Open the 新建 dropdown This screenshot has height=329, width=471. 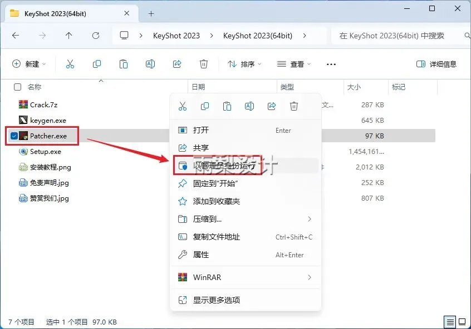tap(29, 64)
